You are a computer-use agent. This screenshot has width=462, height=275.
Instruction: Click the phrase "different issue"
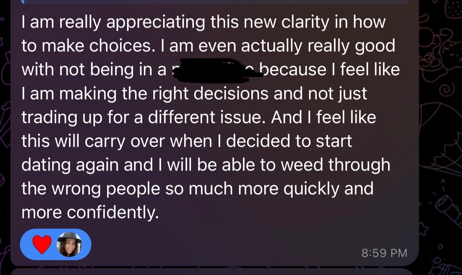(201, 117)
